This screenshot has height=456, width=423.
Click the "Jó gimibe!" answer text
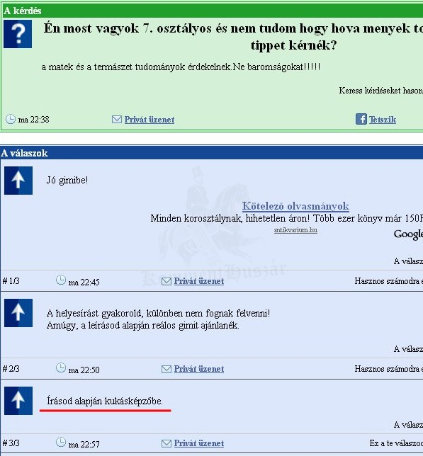(x=67, y=181)
